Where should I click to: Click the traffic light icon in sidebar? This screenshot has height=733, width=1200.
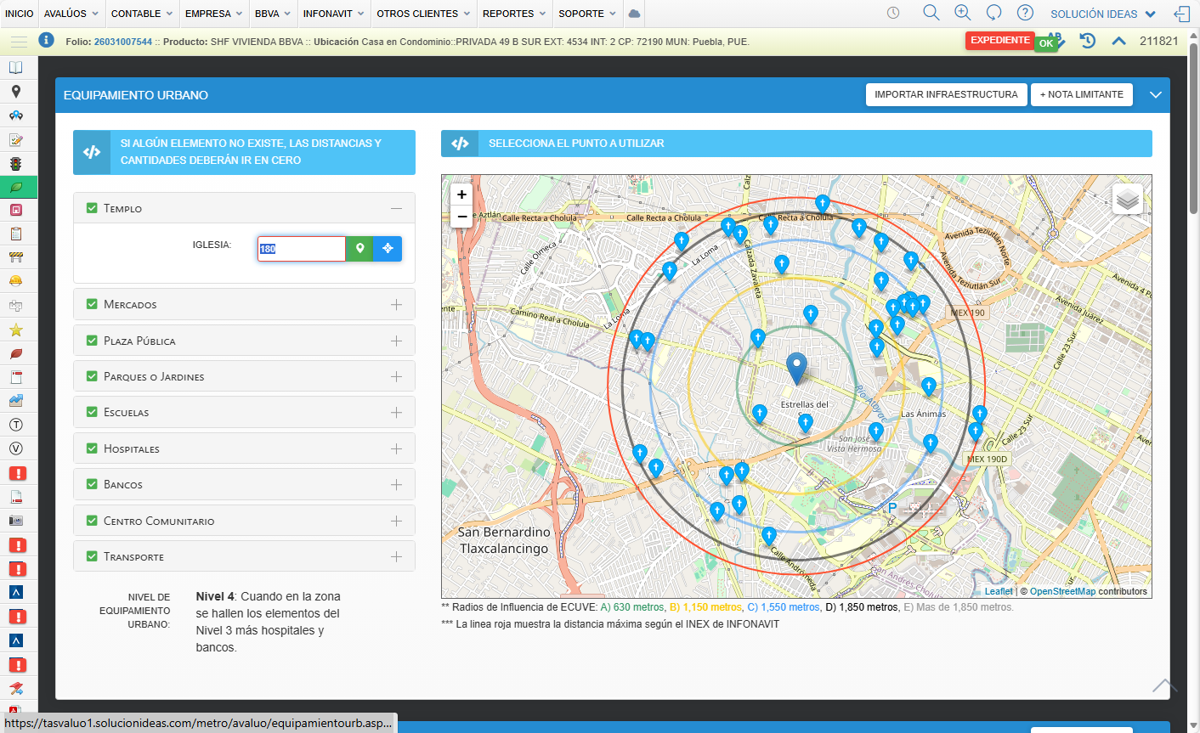(x=15, y=163)
